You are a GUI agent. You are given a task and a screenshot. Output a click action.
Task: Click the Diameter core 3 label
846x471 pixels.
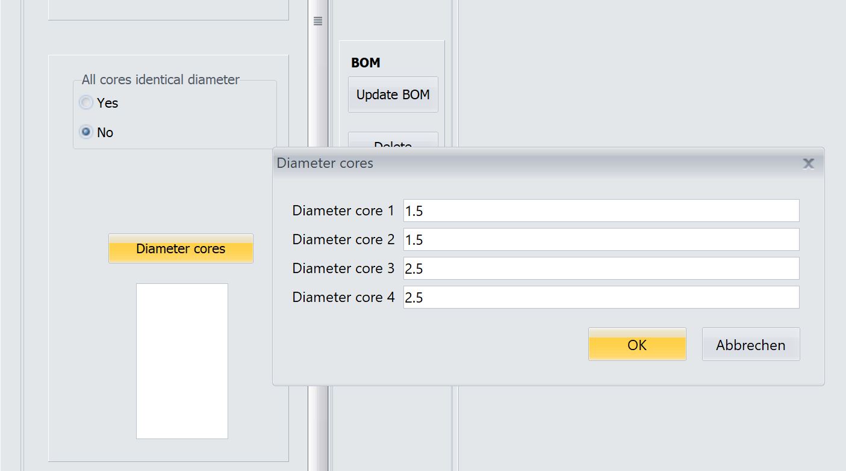point(343,268)
